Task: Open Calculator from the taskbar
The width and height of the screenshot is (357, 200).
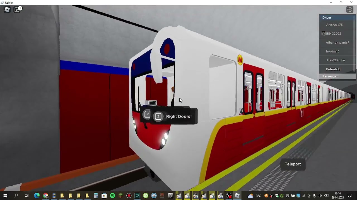Action: tap(96, 196)
